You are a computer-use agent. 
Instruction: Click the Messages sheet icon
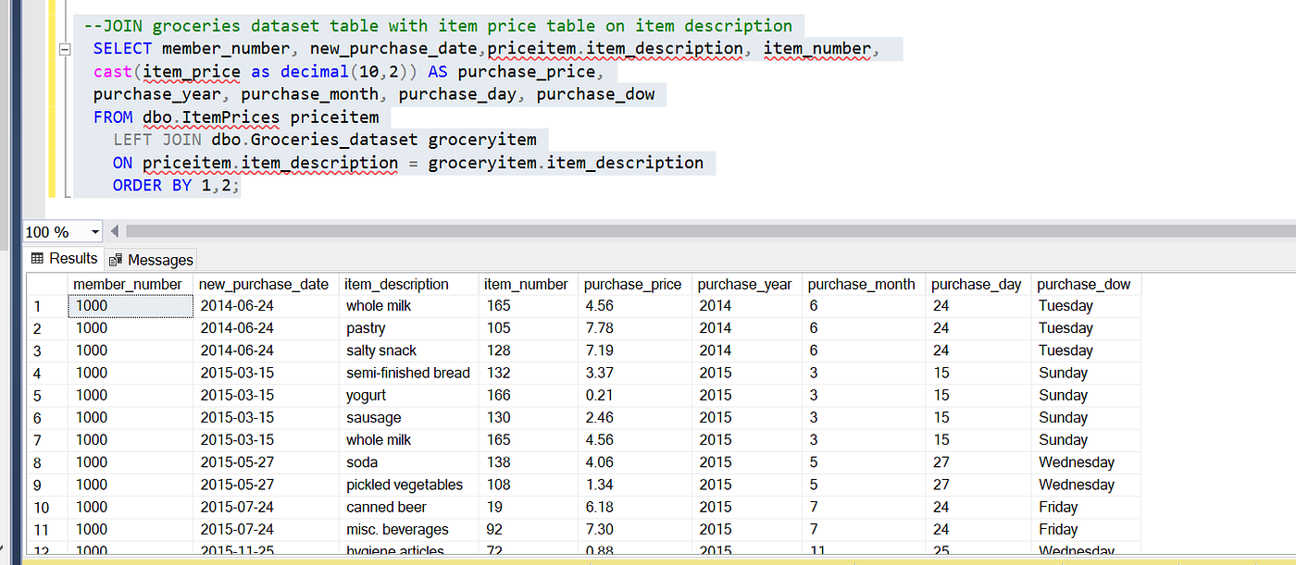tap(117, 259)
